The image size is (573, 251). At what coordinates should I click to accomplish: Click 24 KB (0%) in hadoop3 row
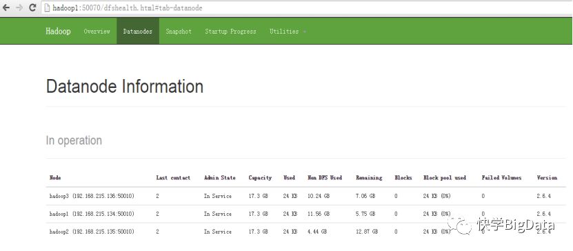click(x=437, y=196)
